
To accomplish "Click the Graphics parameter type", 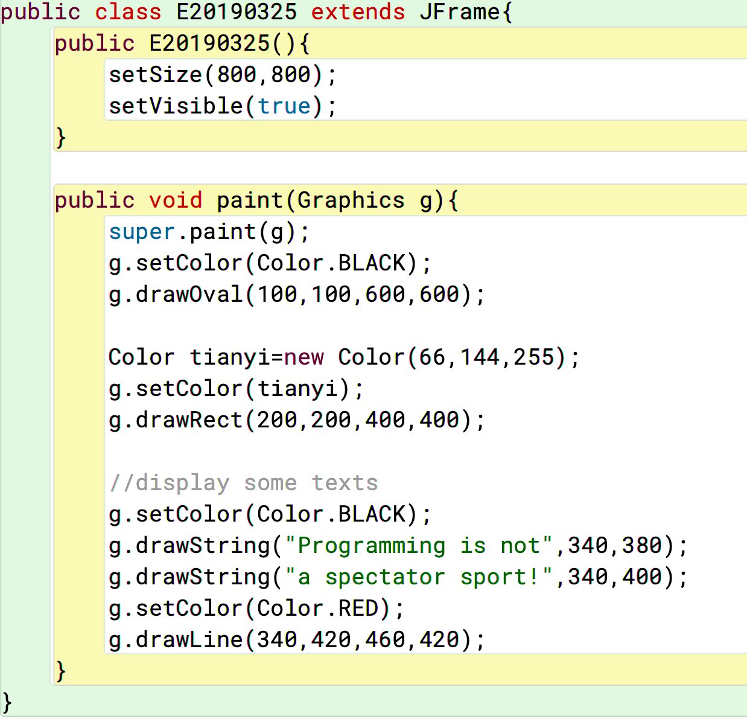I will coord(351,200).
